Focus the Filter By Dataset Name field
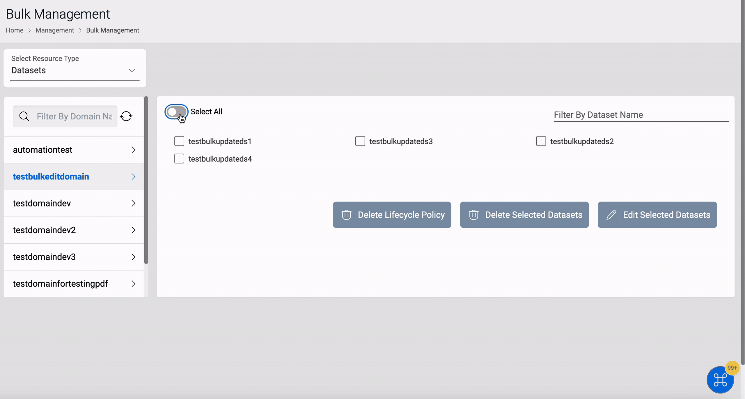745x399 pixels. pos(641,115)
